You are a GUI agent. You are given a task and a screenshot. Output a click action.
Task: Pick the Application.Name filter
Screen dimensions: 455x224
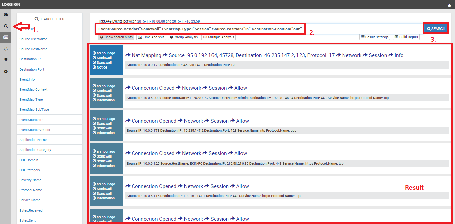33,140
